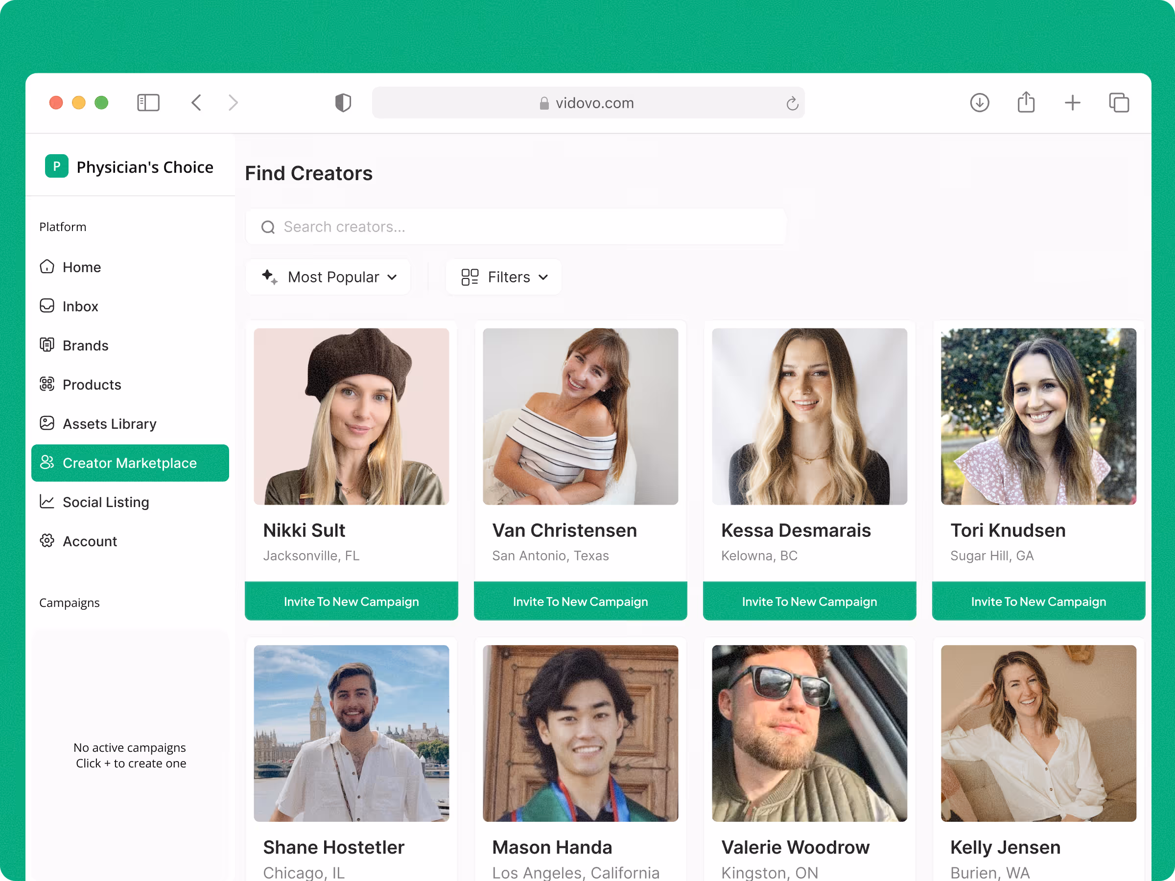1175x881 pixels.
Task: Open Assets Library from the sidebar
Action: coord(130,423)
